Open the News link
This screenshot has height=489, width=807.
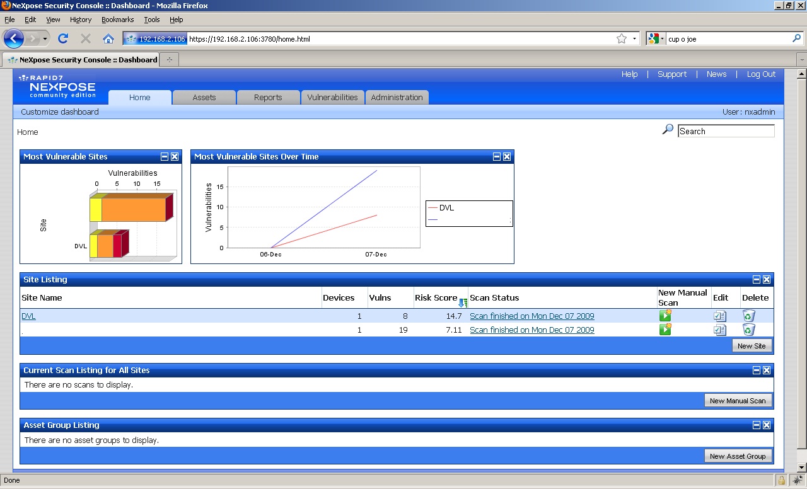pos(716,74)
